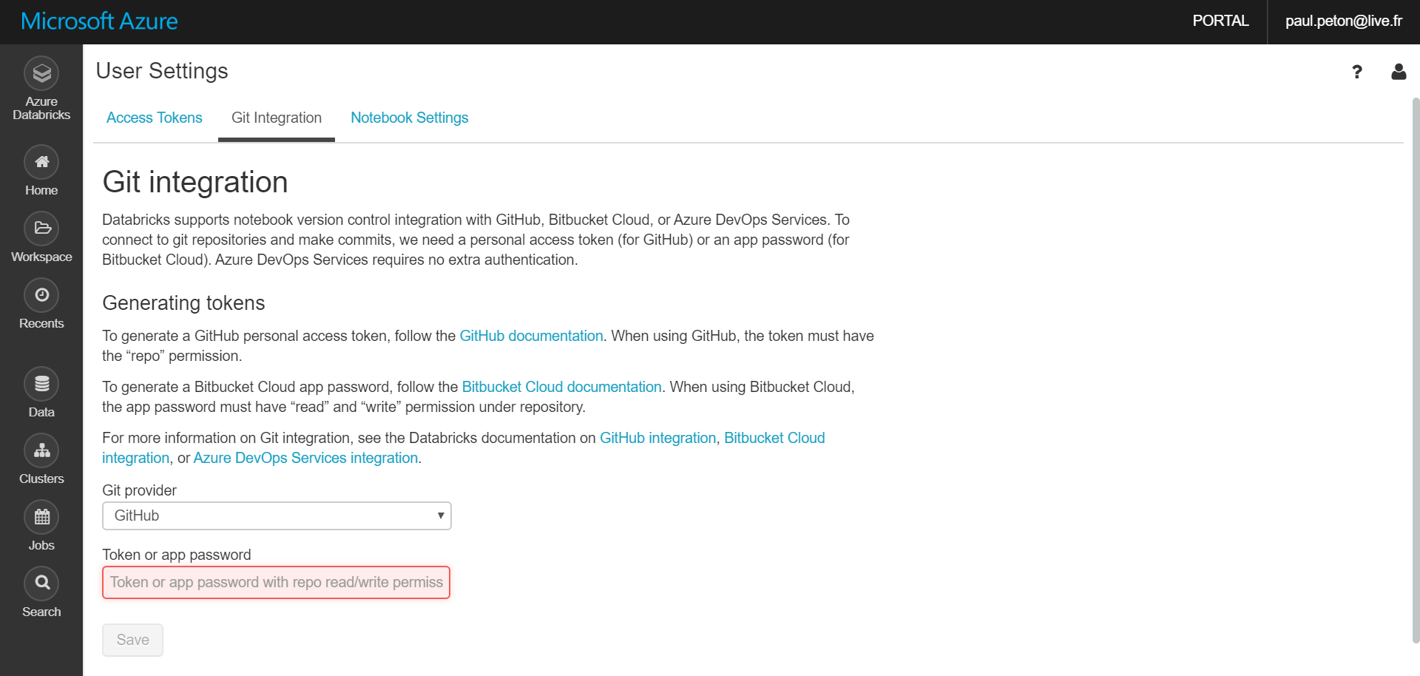Open PORTAL from the top bar
This screenshot has height=676, width=1420.
click(1220, 21)
